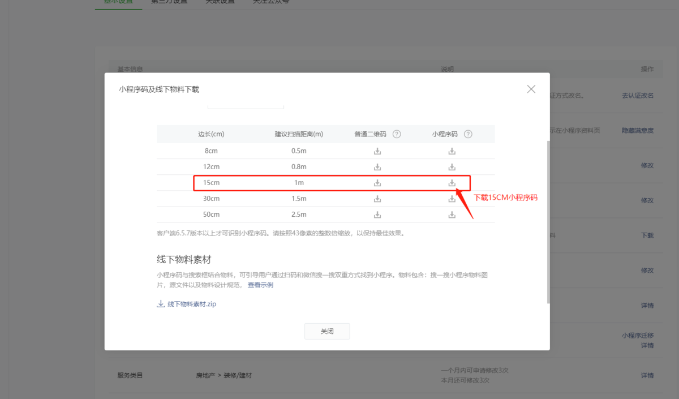Open 详情 for the 服务类目 row
The height and width of the screenshot is (399, 679).
click(647, 375)
